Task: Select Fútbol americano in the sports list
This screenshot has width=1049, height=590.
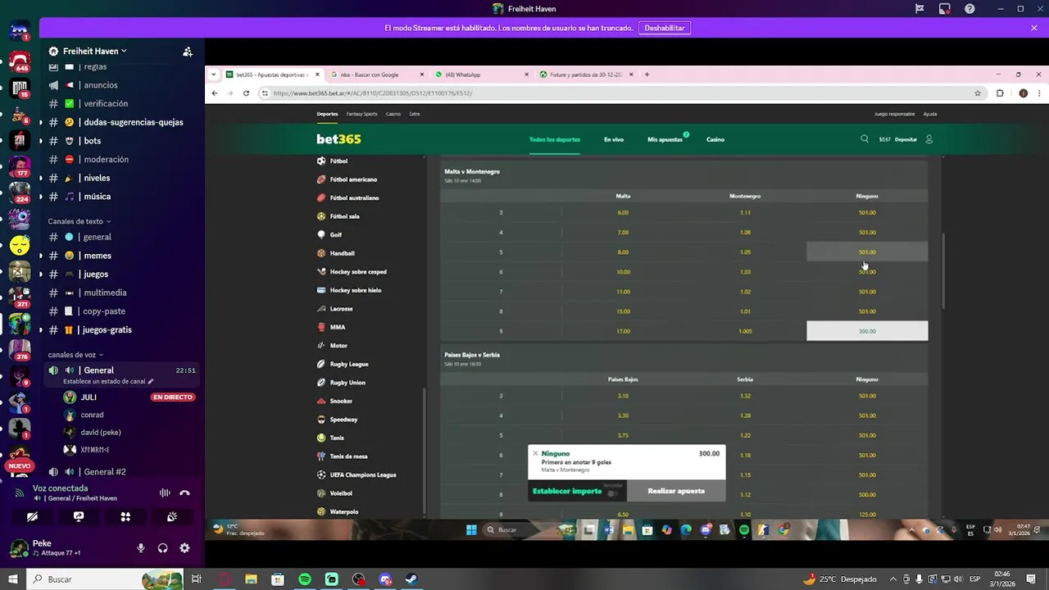Action: (x=353, y=179)
